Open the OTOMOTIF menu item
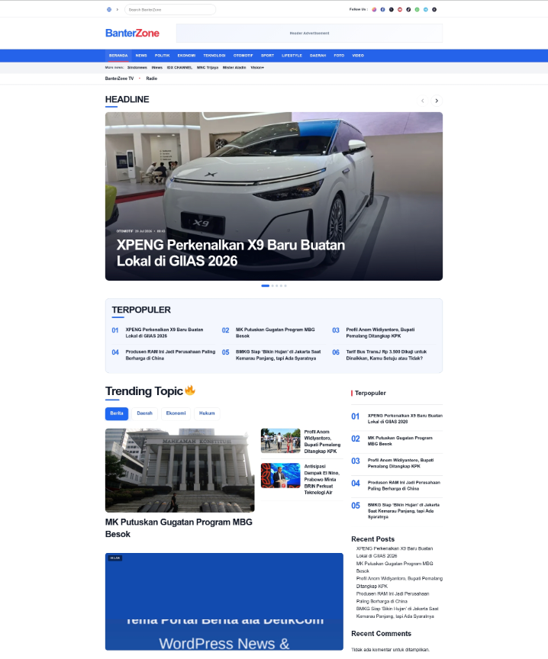Viewport: 548px width, 659px height. click(x=243, y=56)
